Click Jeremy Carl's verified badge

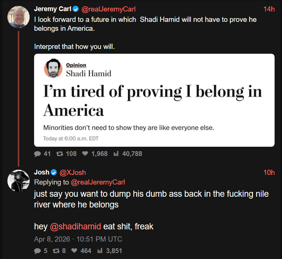tap(76, 9)
